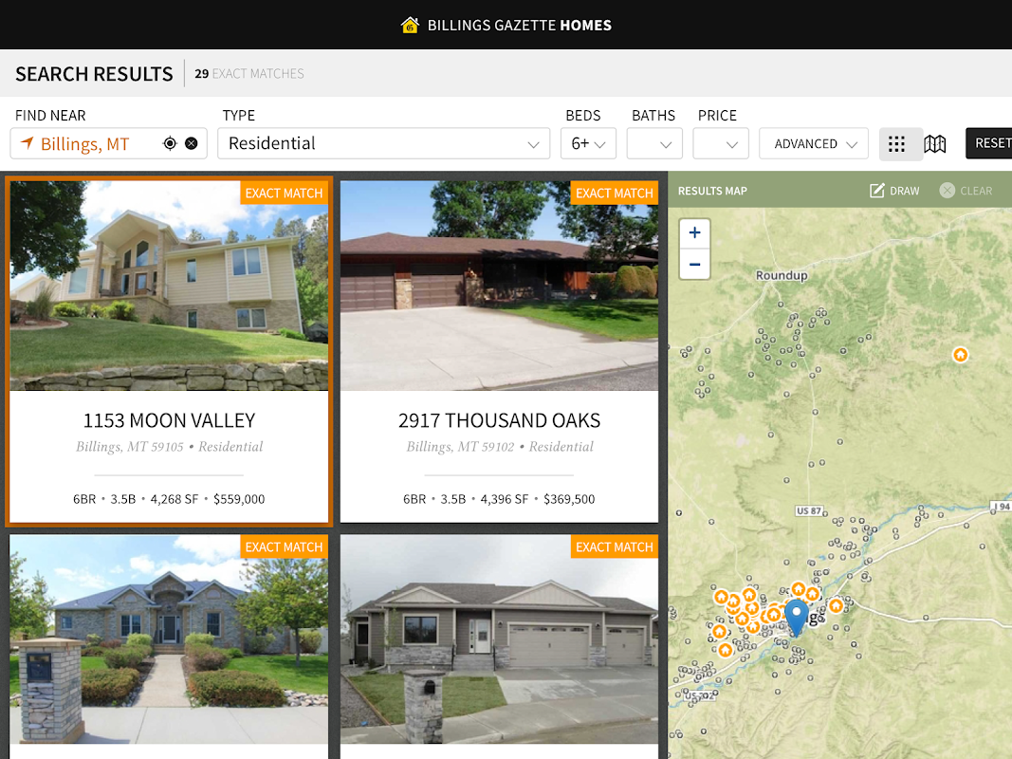This screenshot has height=759, width=1012.
Task: Click the Draw button label
Action: click(904, 191)
